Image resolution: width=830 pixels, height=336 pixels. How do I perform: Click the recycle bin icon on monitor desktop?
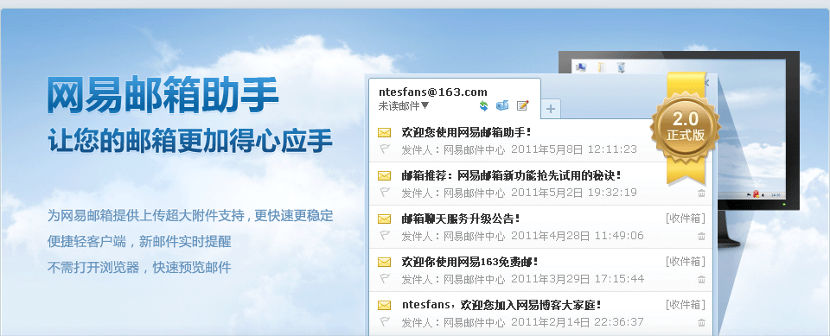(621, 67)
